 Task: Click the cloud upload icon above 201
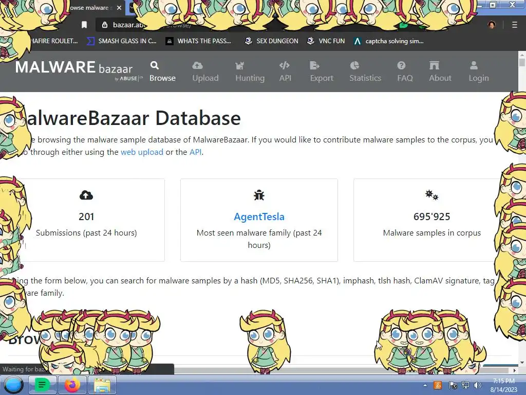pos(86,195)
